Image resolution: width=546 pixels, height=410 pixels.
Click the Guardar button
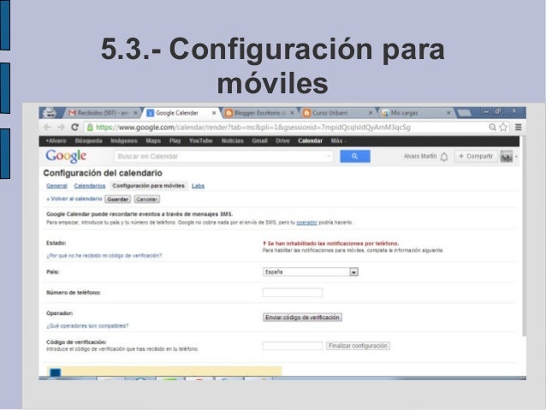tap(118, 199)
